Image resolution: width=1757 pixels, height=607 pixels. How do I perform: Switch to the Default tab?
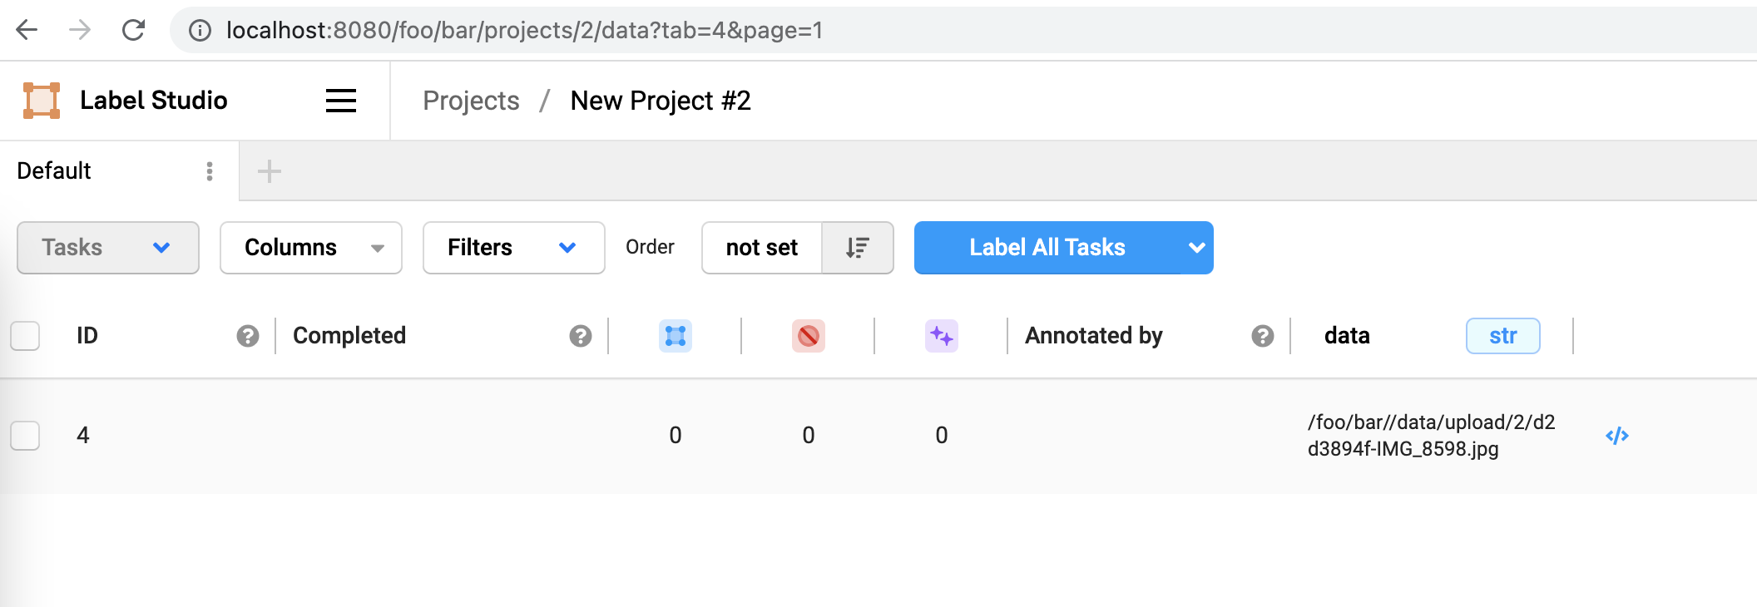tap(53, 170)
